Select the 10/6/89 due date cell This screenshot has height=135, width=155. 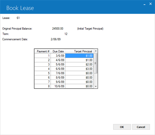58,86
